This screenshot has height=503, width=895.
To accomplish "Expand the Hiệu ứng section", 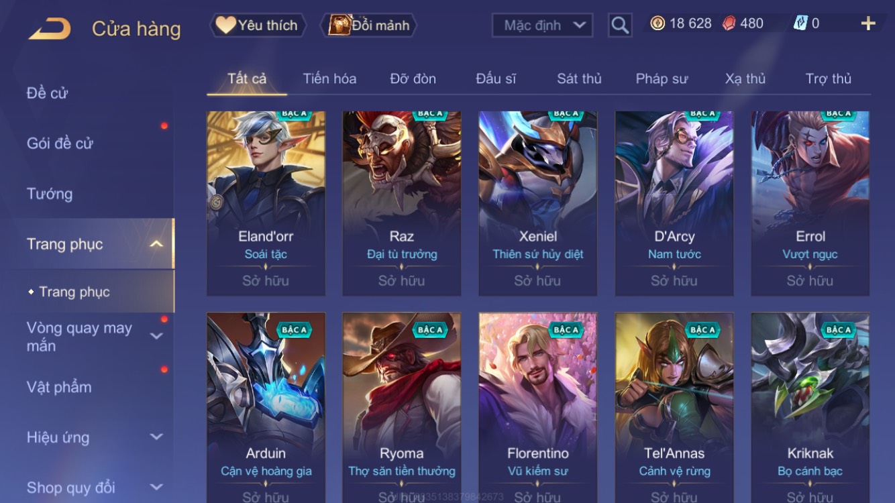I will pos(156,437).
